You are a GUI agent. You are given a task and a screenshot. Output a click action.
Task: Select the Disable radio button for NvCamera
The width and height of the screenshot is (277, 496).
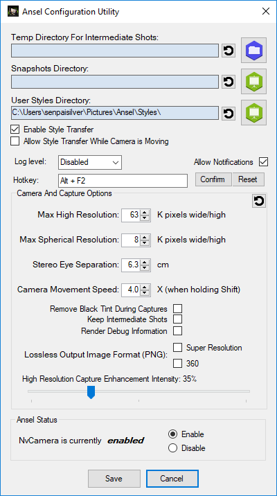[x=172, y=448]
